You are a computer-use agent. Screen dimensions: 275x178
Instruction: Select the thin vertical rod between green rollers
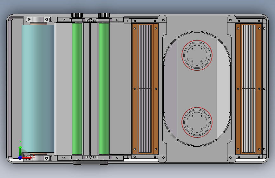pyautogui.click(x=90, y=89)
